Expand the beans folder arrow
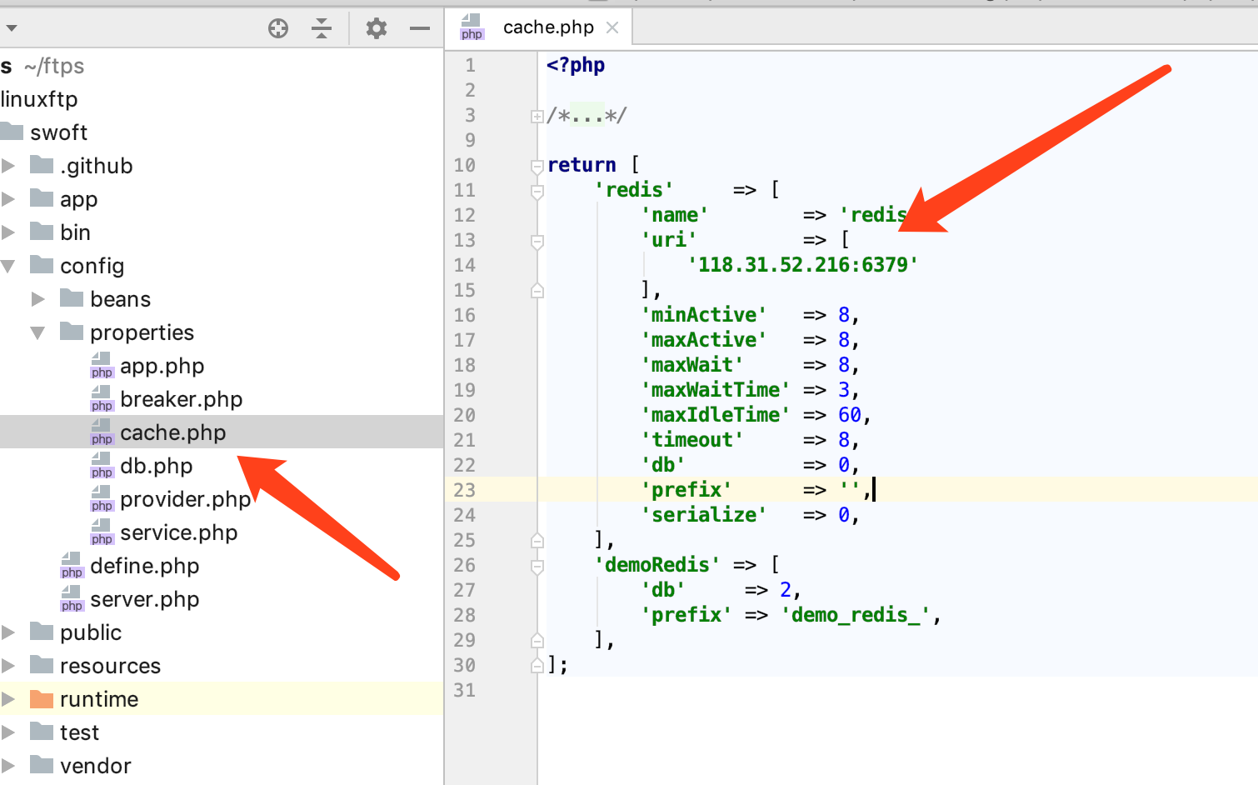 click(38, 299)
